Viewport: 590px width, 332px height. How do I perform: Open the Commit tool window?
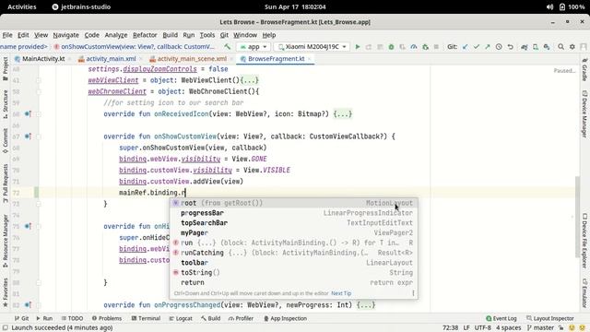[6, 140]
